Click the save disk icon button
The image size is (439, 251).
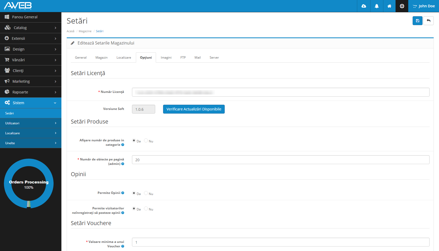[x=417, y=21]
